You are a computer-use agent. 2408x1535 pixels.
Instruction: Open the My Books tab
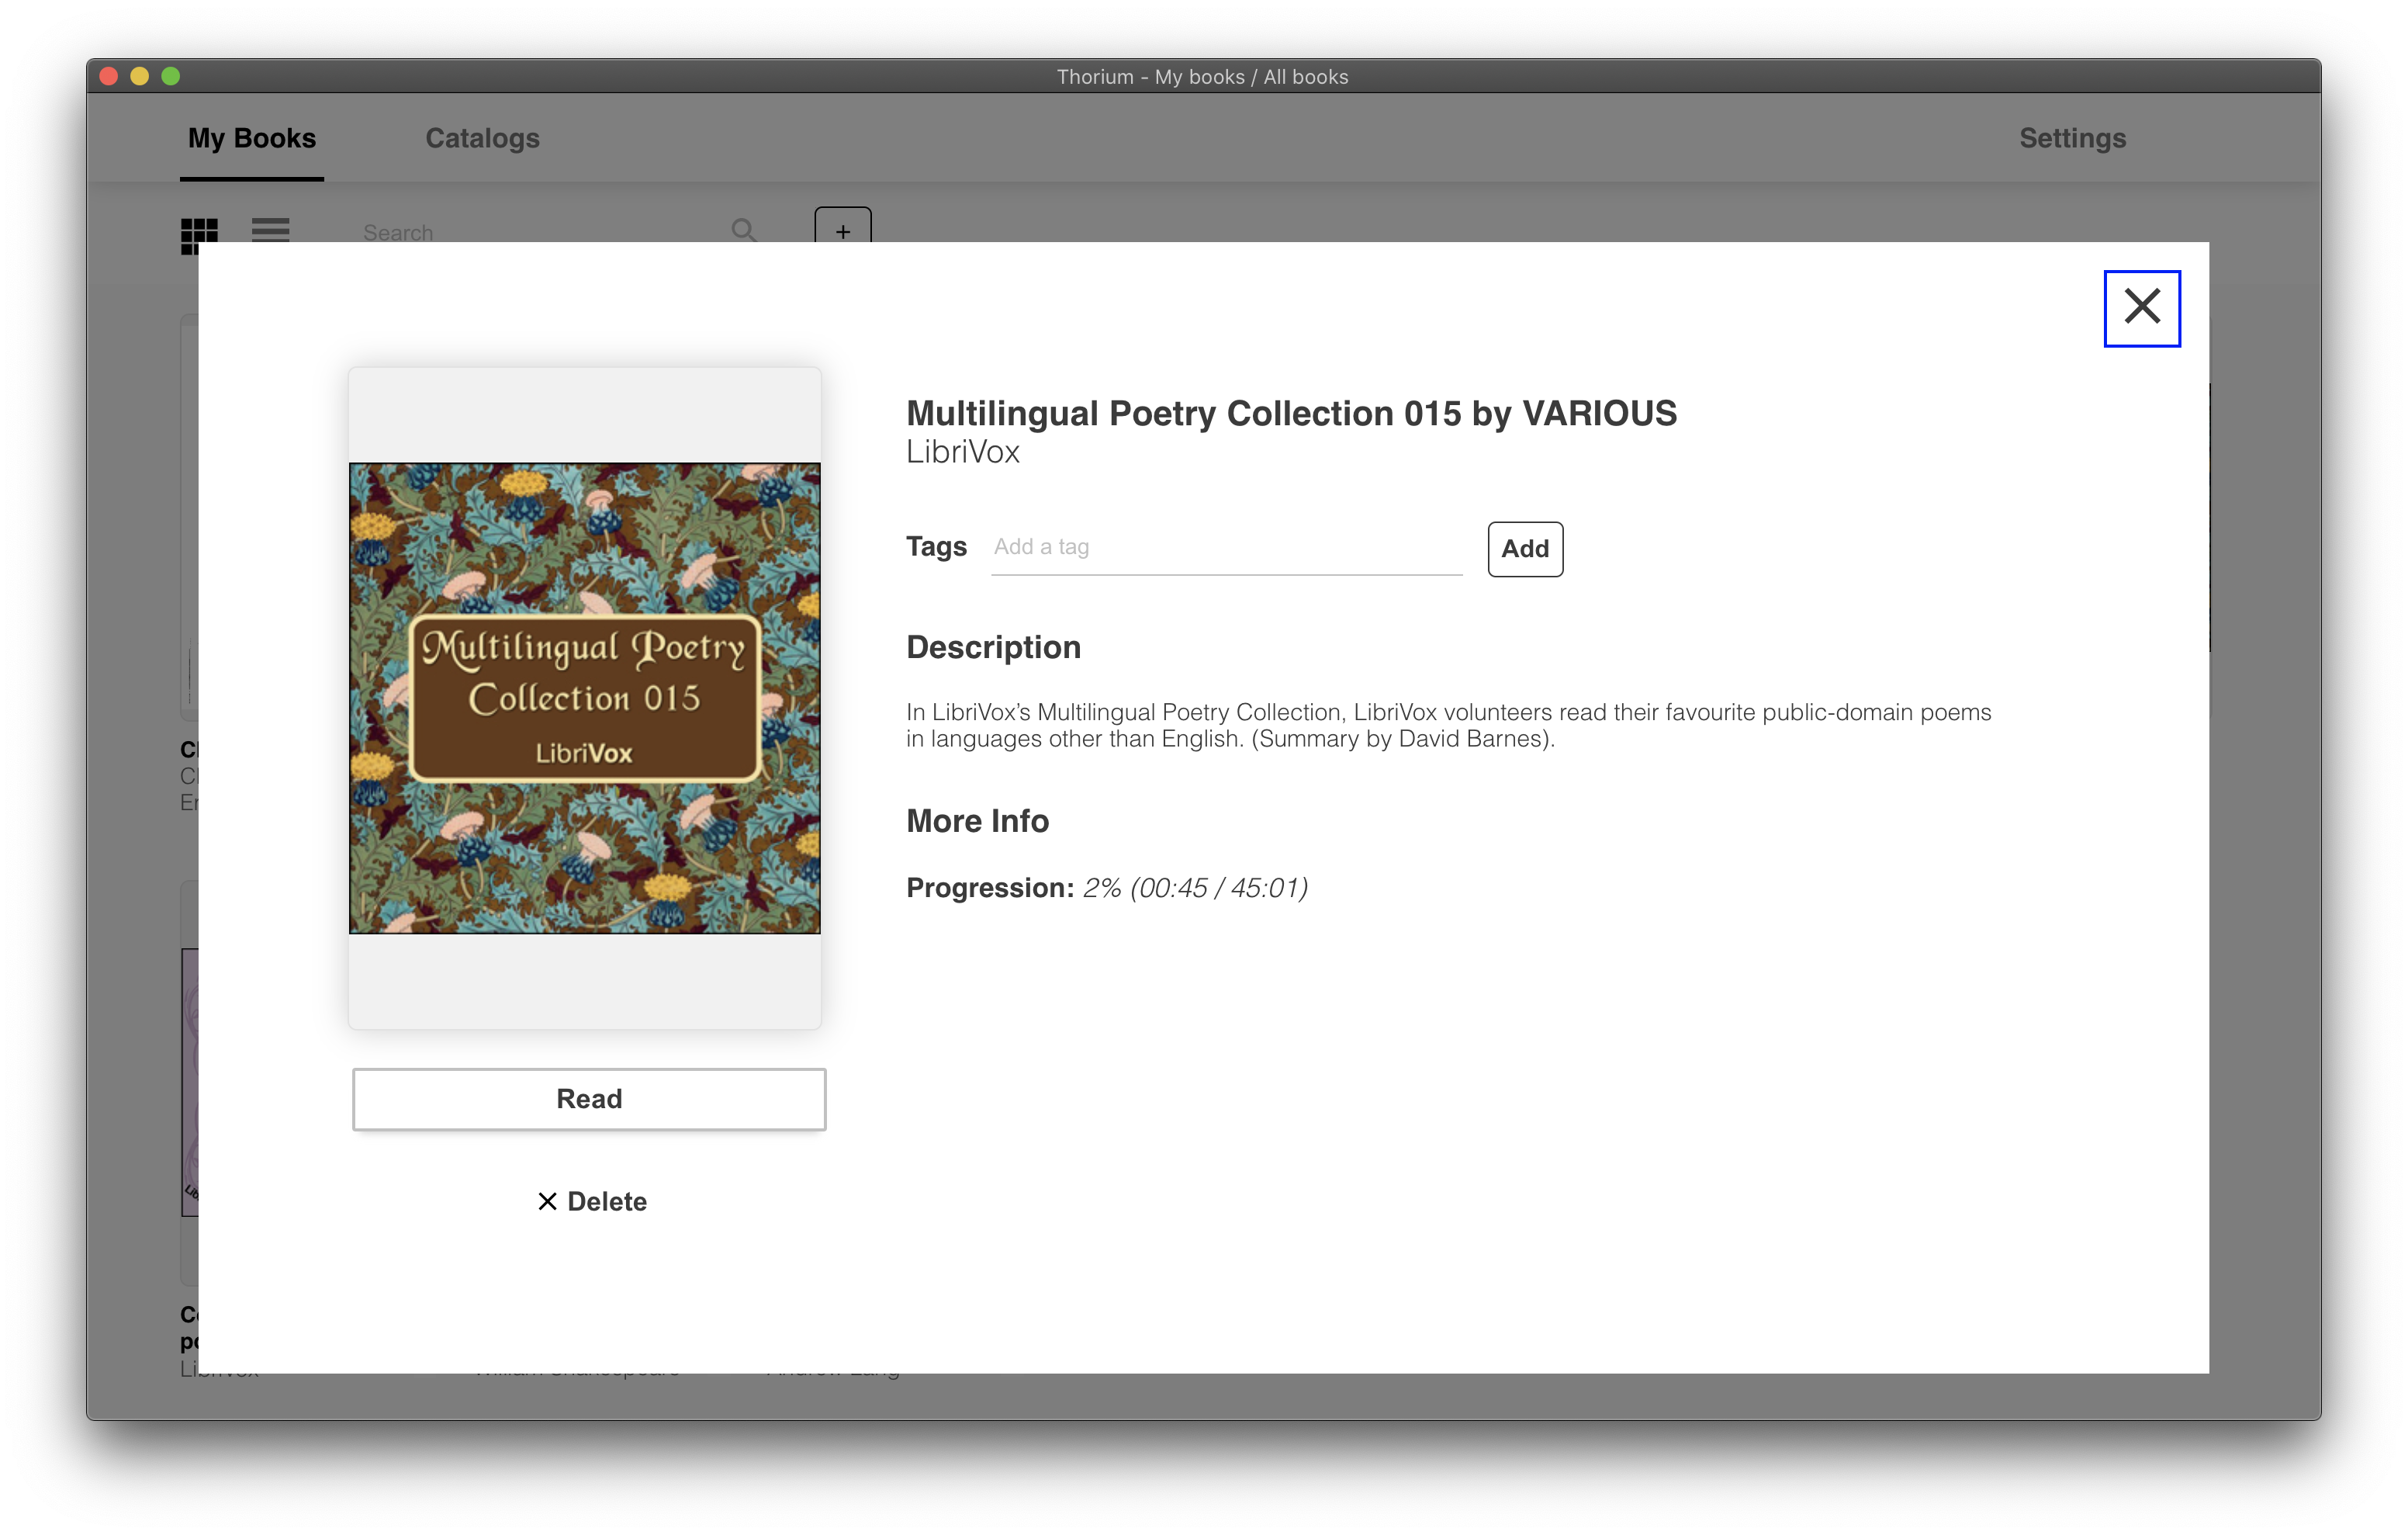[252, 138]
